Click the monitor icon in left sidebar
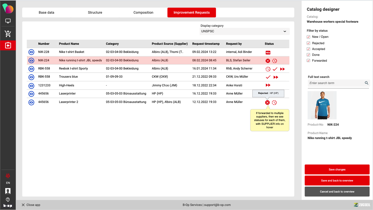The width and height of the screenshot is (373, 210). pyautogui.click(x=8, y=21)
